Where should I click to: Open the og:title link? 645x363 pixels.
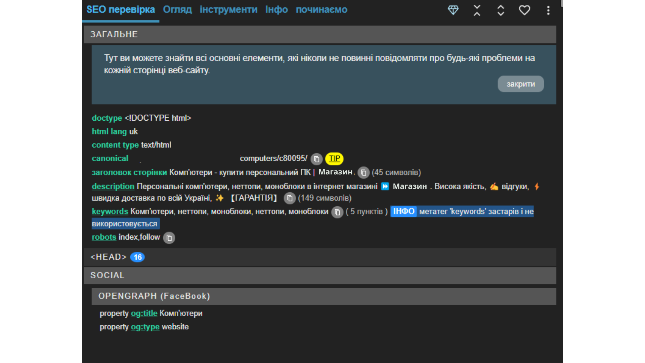pos(144,313)
